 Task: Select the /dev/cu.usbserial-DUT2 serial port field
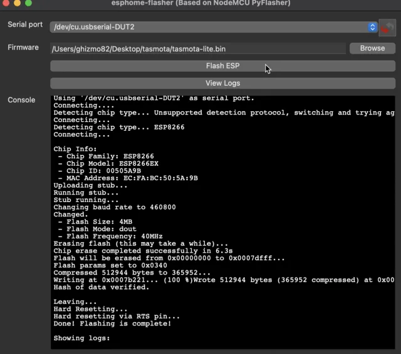pyautogui.click(x=207, y=27)
